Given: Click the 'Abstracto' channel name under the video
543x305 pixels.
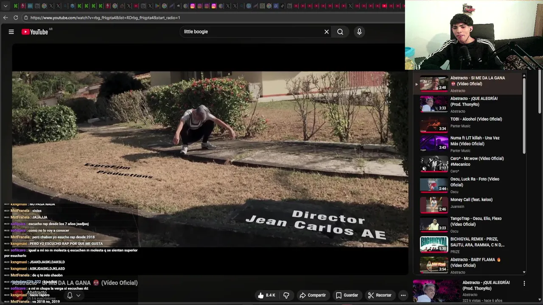Looking at the screenshot, I should point(37,293).
